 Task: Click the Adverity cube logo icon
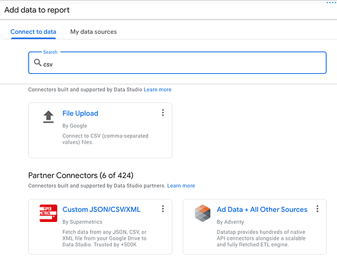point(202,213)
